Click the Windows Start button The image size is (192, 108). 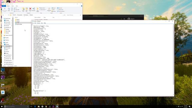tap(2, 106)
